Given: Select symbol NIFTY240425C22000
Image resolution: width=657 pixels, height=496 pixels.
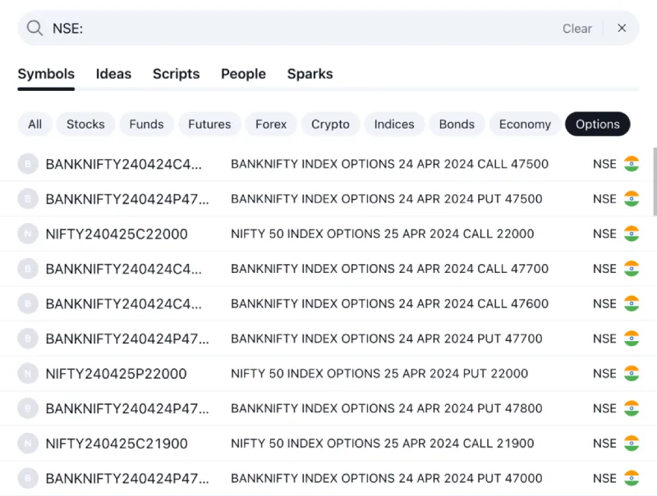Looking at the screenshot, I should (x=117, y=234).
